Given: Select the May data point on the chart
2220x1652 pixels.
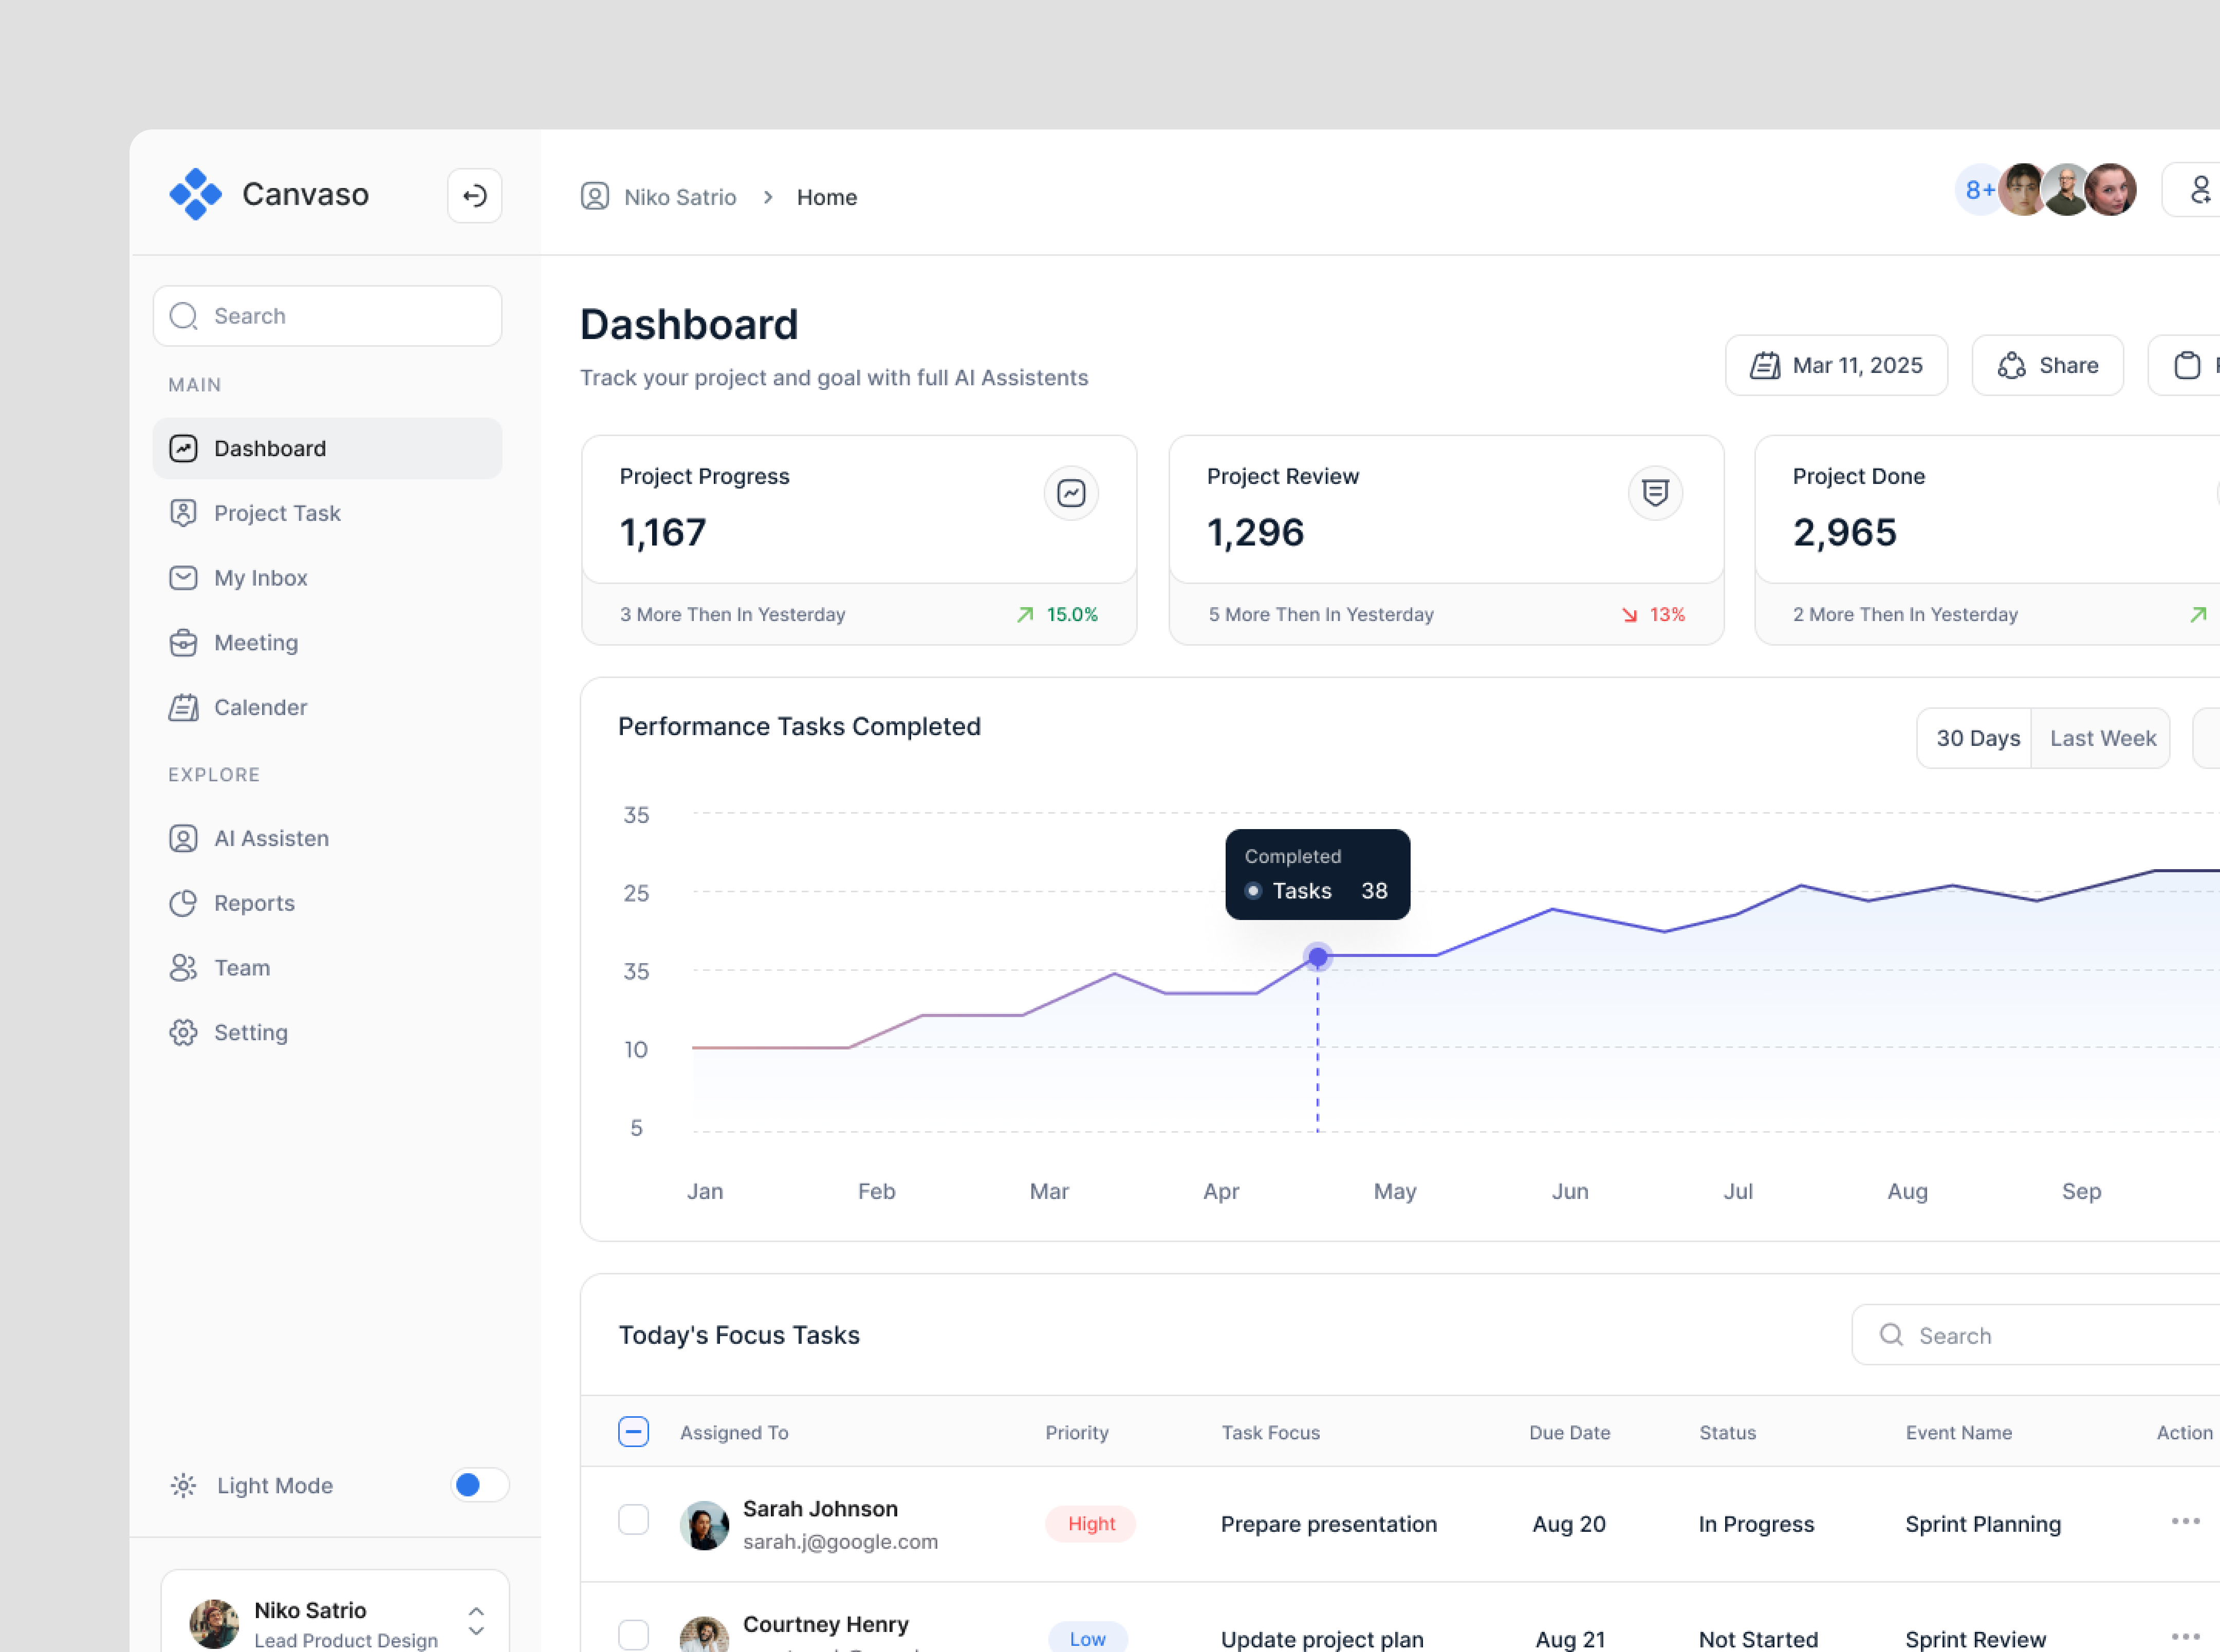Looking at the screenshot, I should click(x=1318, y=957).
